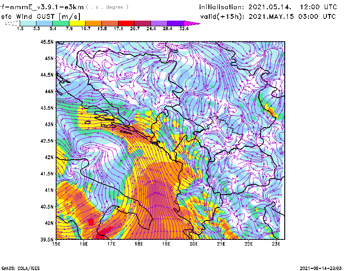Click the 42N latitude label
Image resolution: width=351 pixels, height=271 pixels.
tap(49, 157)
